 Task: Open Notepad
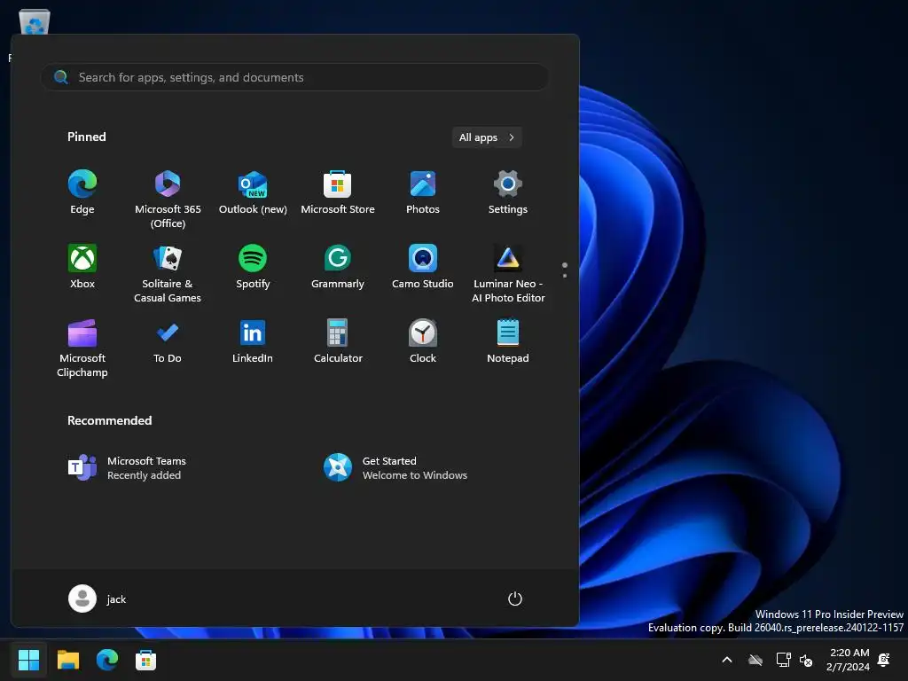[x=508, y=342]
